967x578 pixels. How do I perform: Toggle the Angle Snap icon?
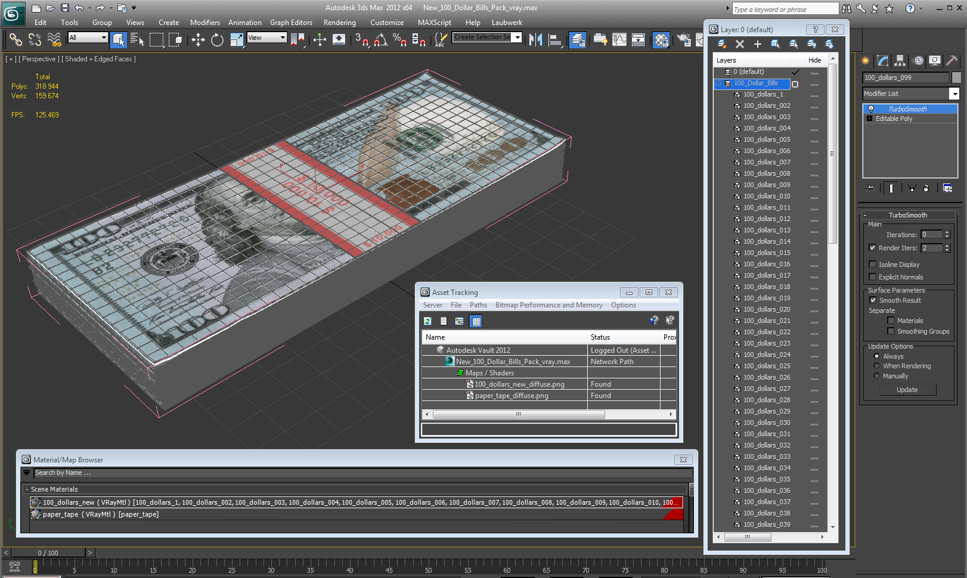381,40
